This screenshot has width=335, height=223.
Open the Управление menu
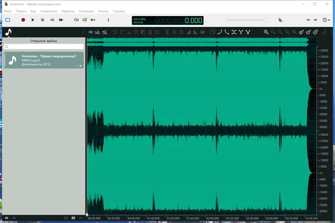49,11
